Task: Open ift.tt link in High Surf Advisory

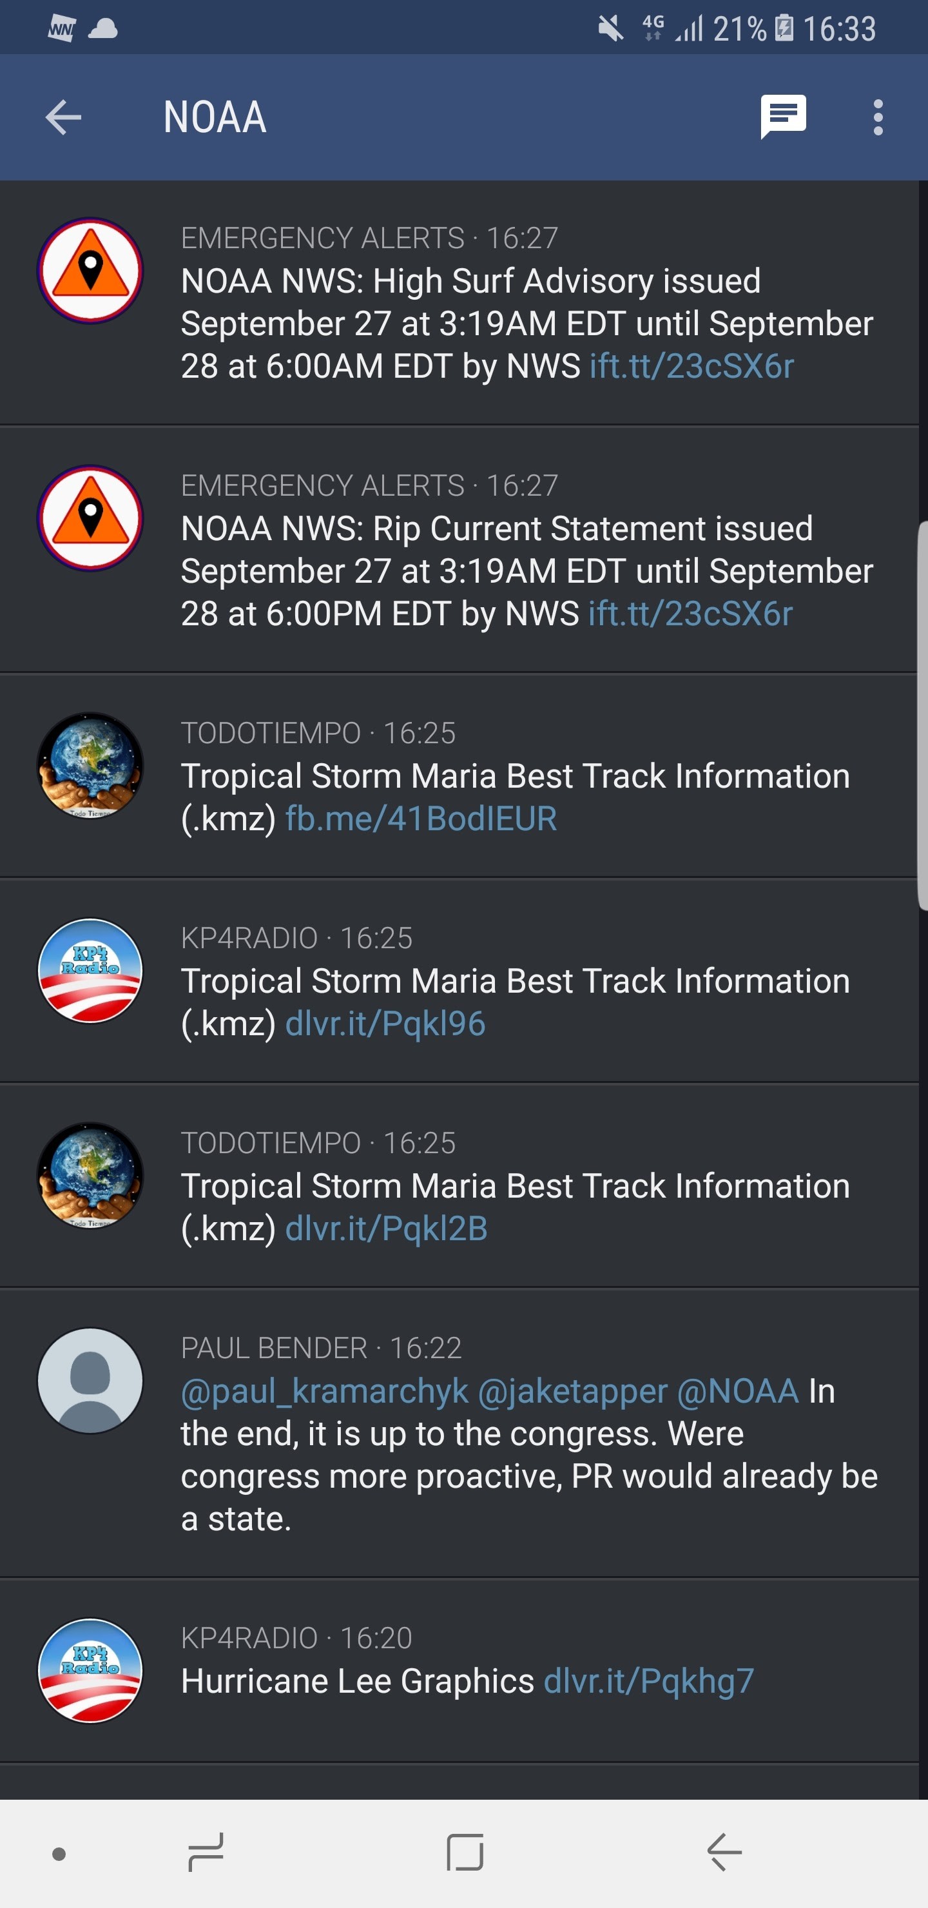Action: coord(691,367)
